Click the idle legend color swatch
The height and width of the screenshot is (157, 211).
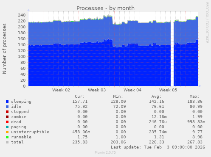(7, 107)
